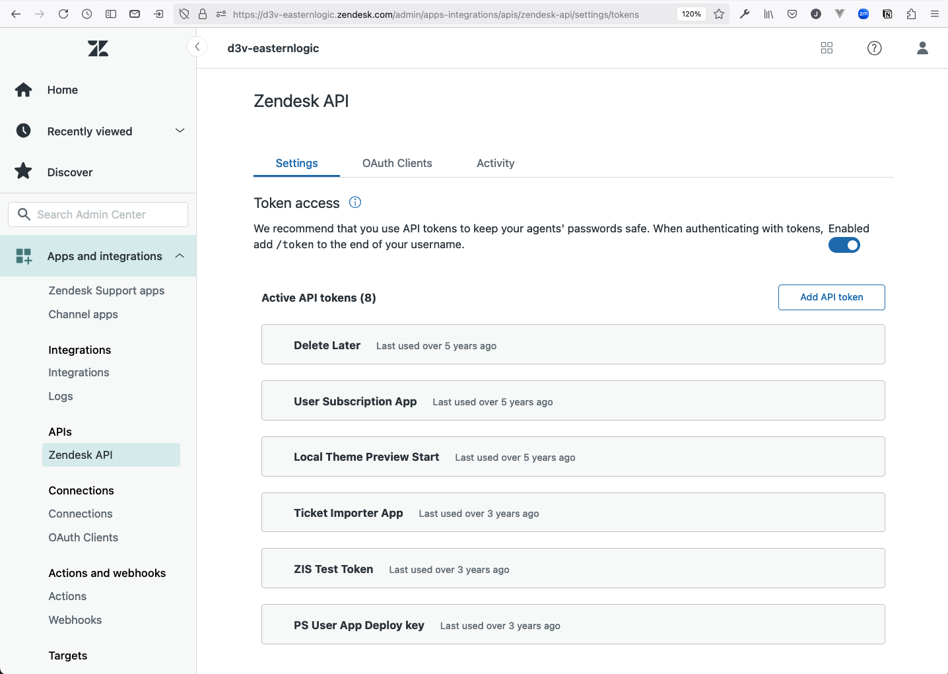This screenshot has height=674, width=948.
Task: Click the Search Admin Center field
Action: coord(98,214)
